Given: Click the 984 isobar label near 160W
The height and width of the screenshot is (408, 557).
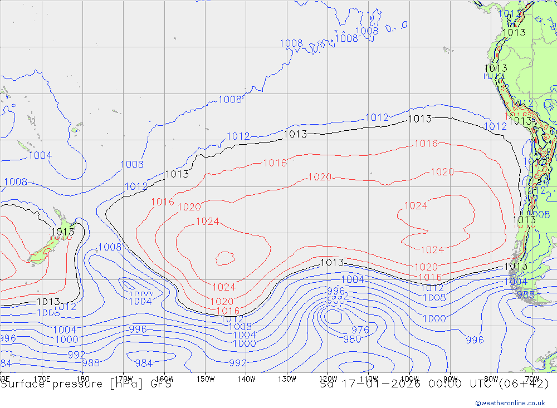Looking at the screenshot, I should (144, 363).
